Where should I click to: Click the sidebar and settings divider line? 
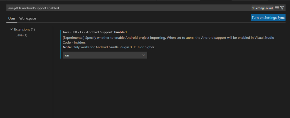tap(53, 72)
